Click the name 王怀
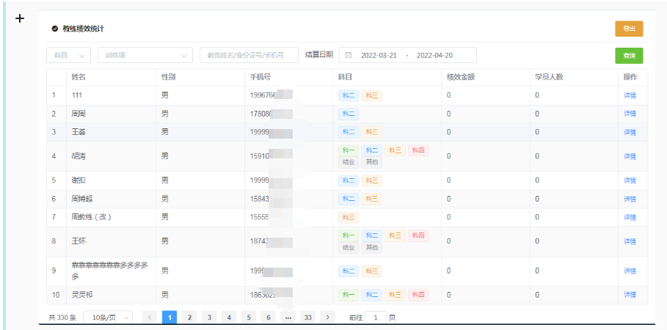Image resolution: width=667 pixels, height=330 pixels. [79, 241]
